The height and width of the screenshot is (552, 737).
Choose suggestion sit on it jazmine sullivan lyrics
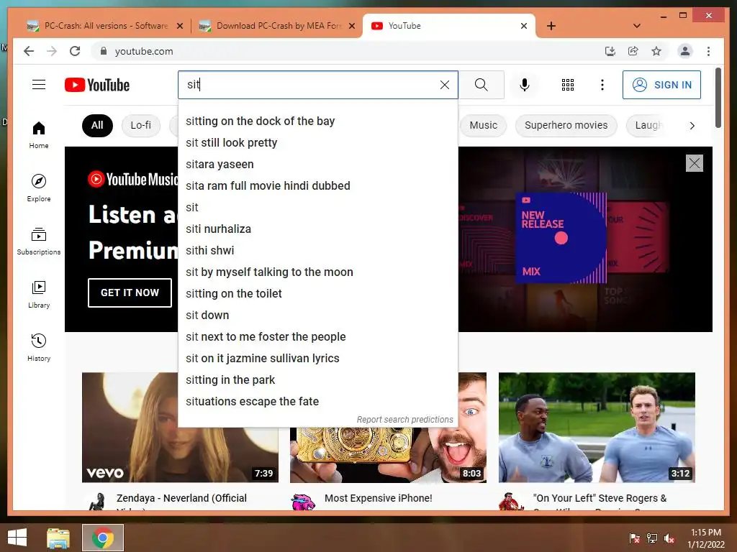point(317,359)
